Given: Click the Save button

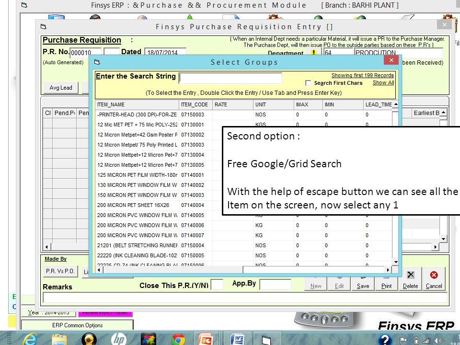Looking at the screenshot, I should tap(363, 283).
